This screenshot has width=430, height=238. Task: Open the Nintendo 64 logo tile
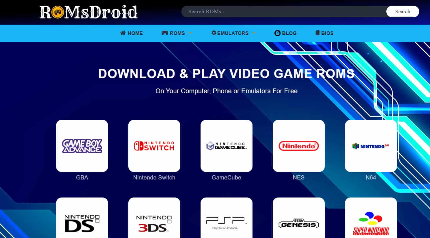(x=371, y=146)
